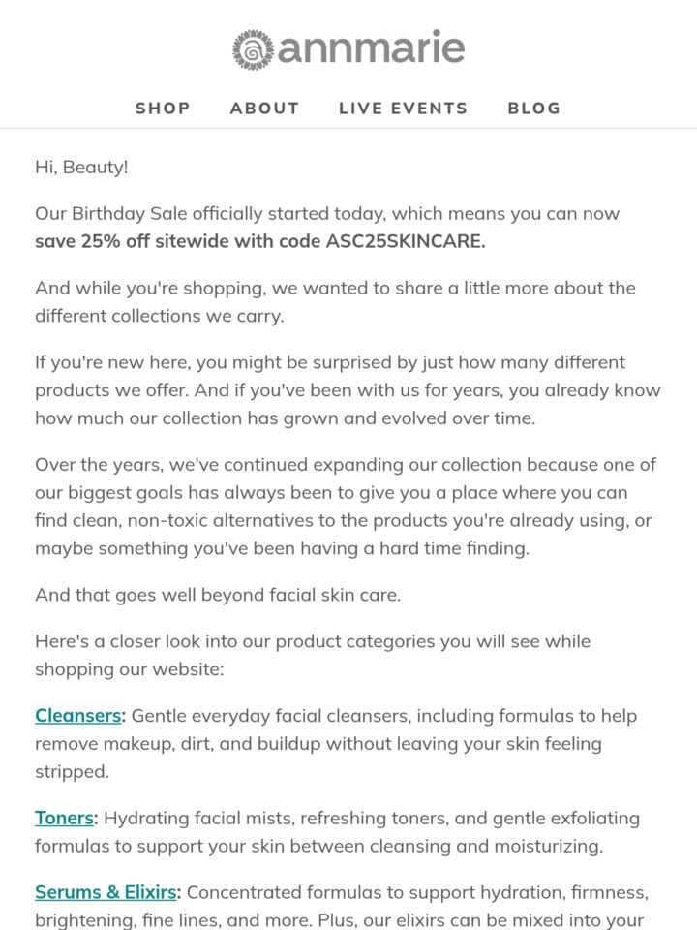Click the annmarie spiral sunburst logo icon
This screenshot has height=930, width=697.
click(253, 48)
